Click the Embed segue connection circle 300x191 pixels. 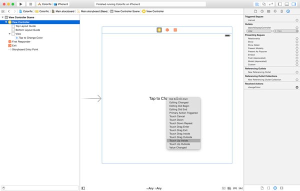297,54
